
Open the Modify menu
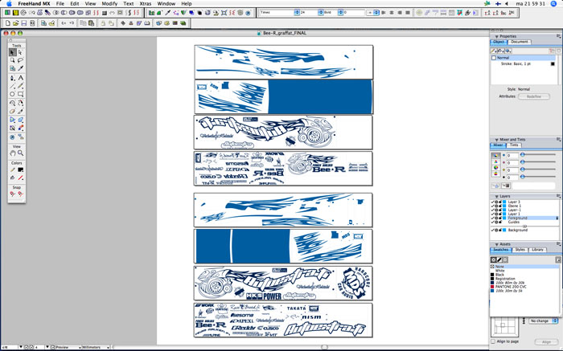[x=109, y=3]
